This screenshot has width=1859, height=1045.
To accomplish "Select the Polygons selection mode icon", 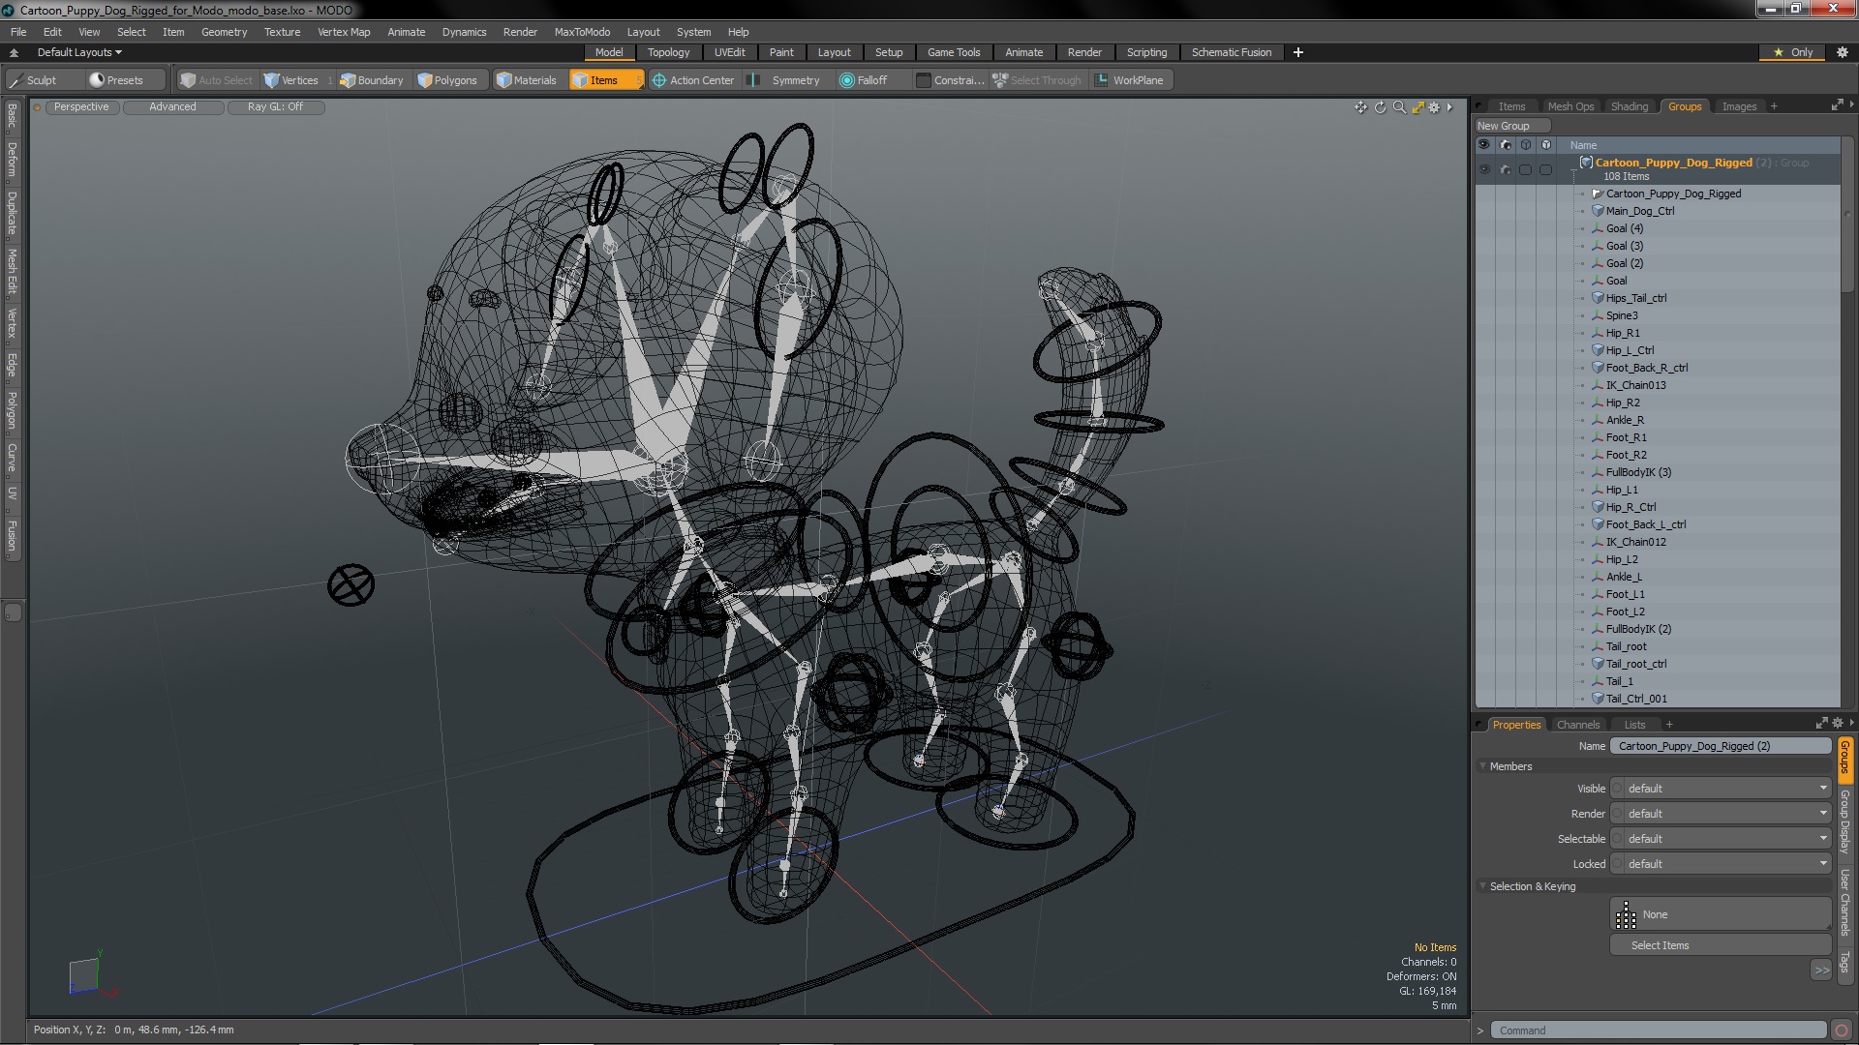I will (425, 80).
